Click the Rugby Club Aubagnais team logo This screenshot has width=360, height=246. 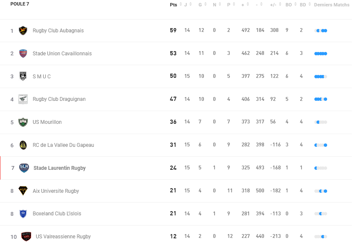click(23, 31)
